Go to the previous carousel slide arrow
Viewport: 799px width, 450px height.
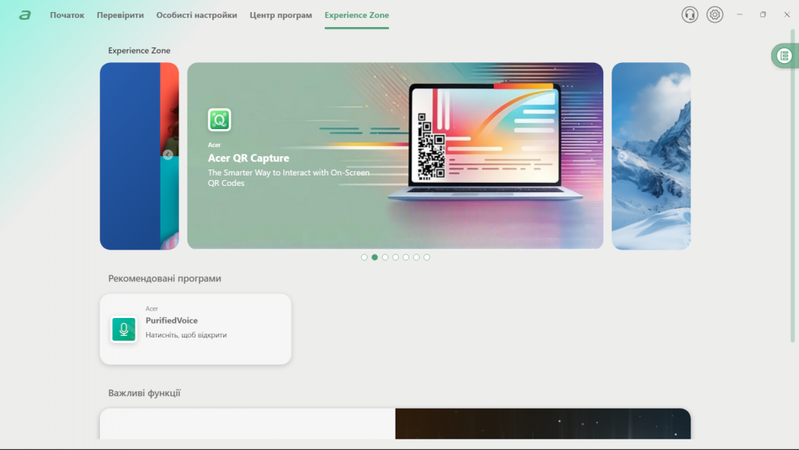(x=168, y=155)
